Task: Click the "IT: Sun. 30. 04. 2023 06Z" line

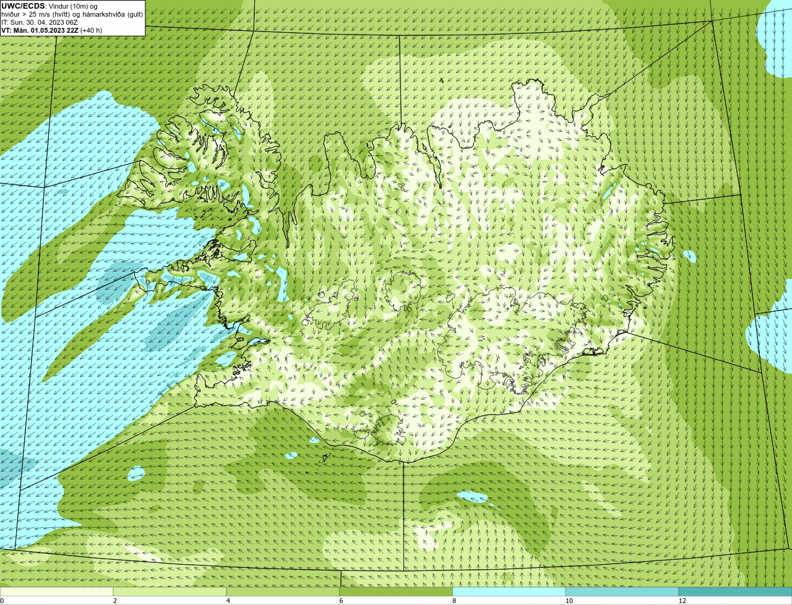Action: pos(40,22)
